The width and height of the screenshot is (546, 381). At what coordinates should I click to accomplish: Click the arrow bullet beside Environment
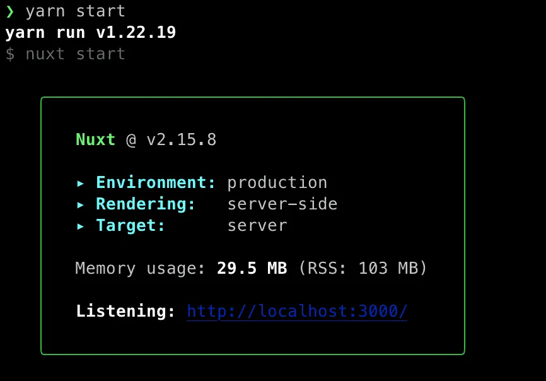81,184
